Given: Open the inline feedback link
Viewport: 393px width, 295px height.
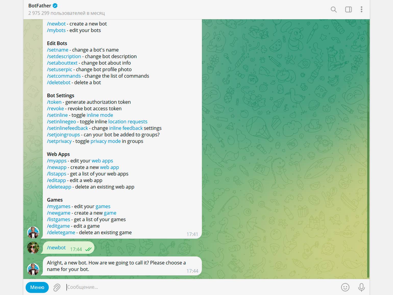Looking at the screenshot, I should 126,128.
